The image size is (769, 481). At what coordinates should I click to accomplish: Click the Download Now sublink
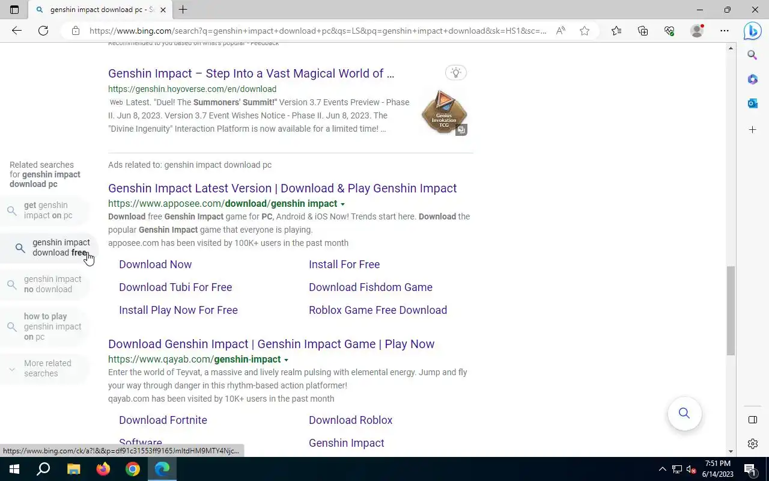pos(155,265)
